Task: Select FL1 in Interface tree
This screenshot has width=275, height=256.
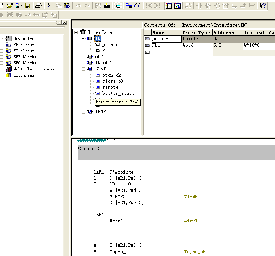Action: pos(106,51)
